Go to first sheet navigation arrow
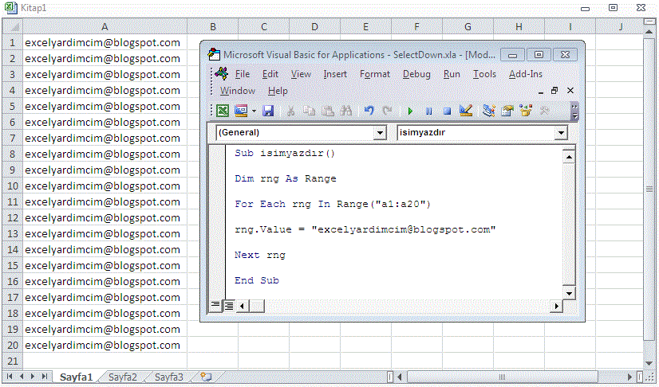The height and width of the screenshot is (387, 659). point(10,377)
